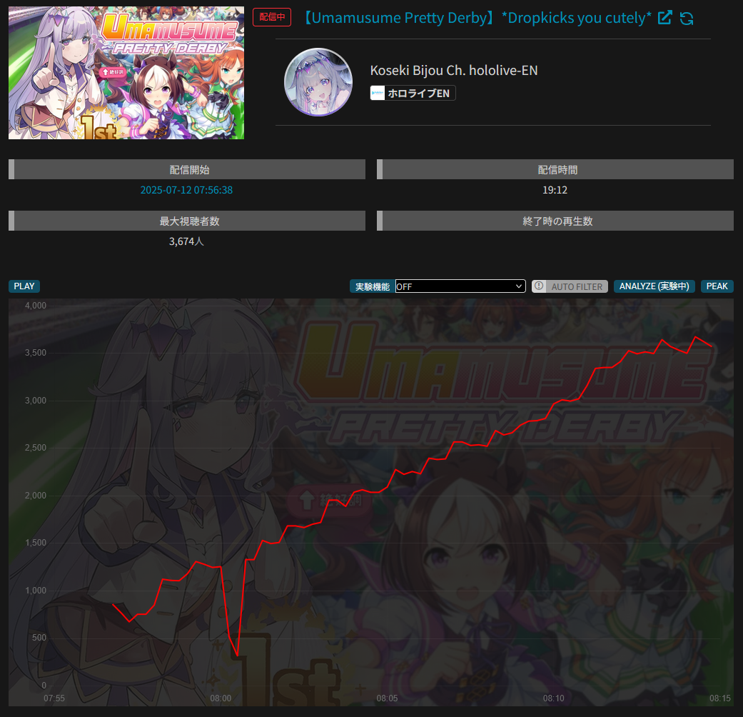The image size is (743, 717).
Task: Click the stream start time 2025-07-12 07:56:38
Action: 186,190
